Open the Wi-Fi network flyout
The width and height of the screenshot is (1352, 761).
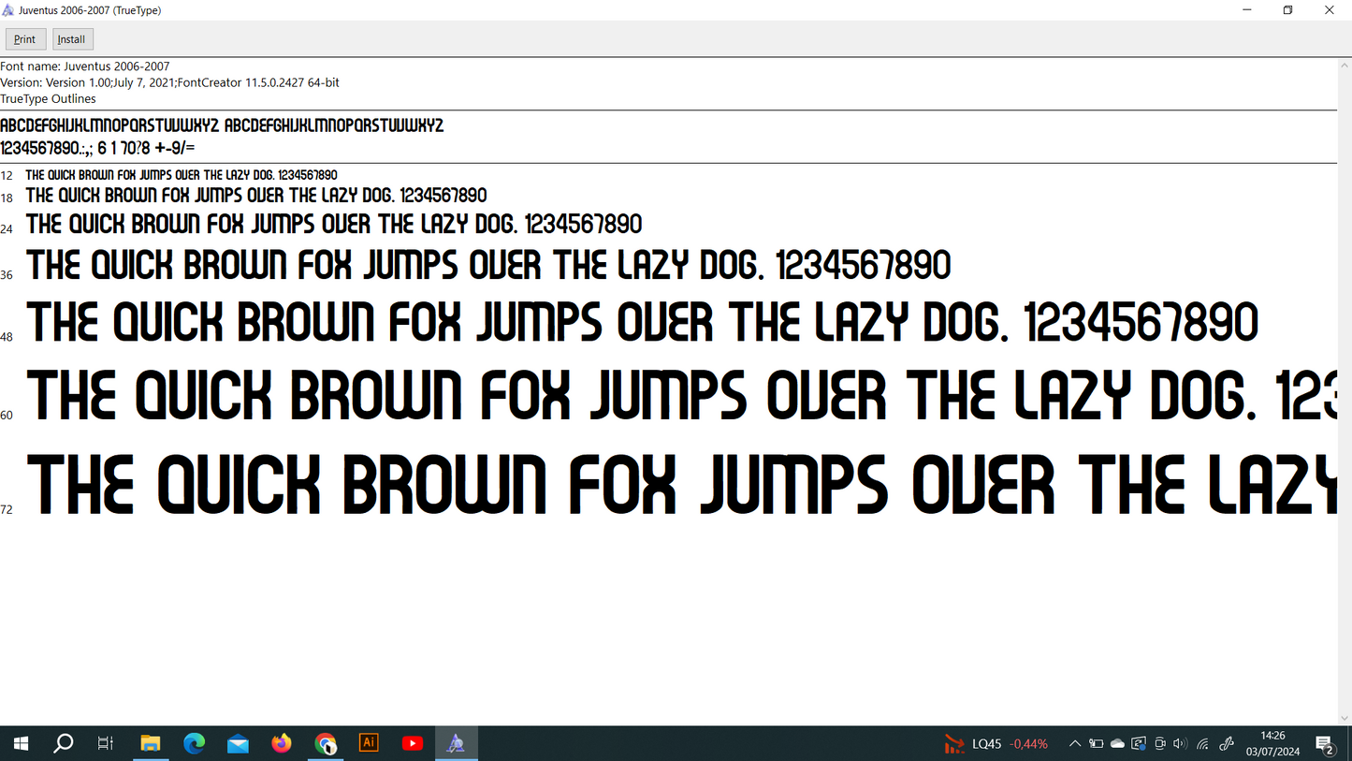[1202, 744]
